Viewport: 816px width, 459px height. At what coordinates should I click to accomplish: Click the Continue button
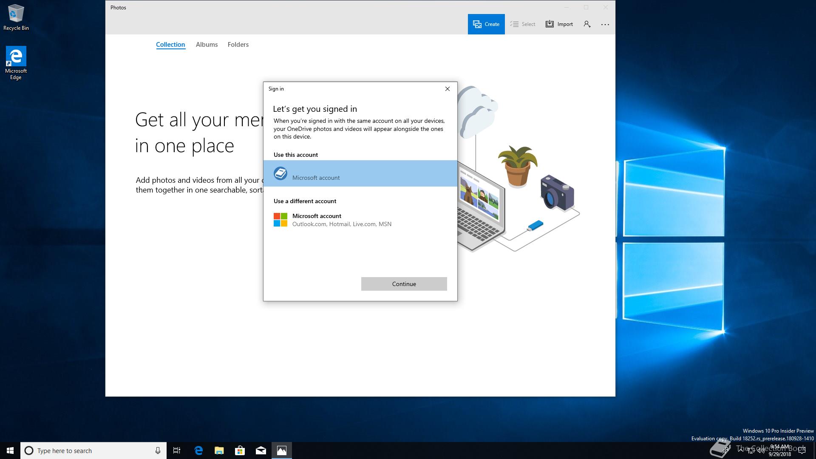pos(404,284)
